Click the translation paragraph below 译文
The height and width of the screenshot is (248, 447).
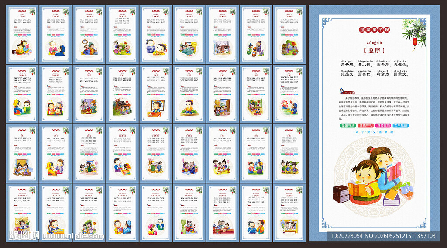click(374, 108)
